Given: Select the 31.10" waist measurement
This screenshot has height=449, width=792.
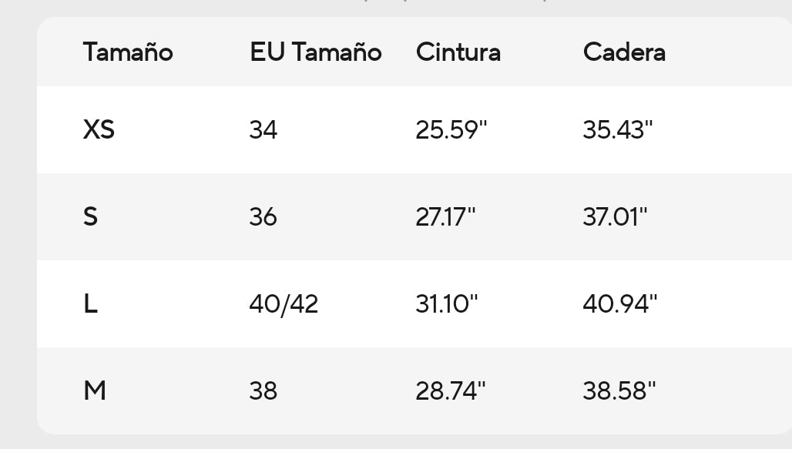Looking at the screenshot, I should pyautogui.click(x=447, y=304).
